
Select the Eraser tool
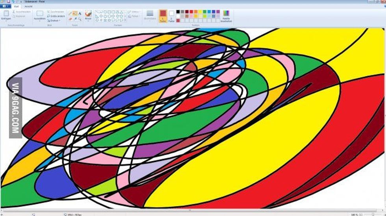[x=70, y=18]
